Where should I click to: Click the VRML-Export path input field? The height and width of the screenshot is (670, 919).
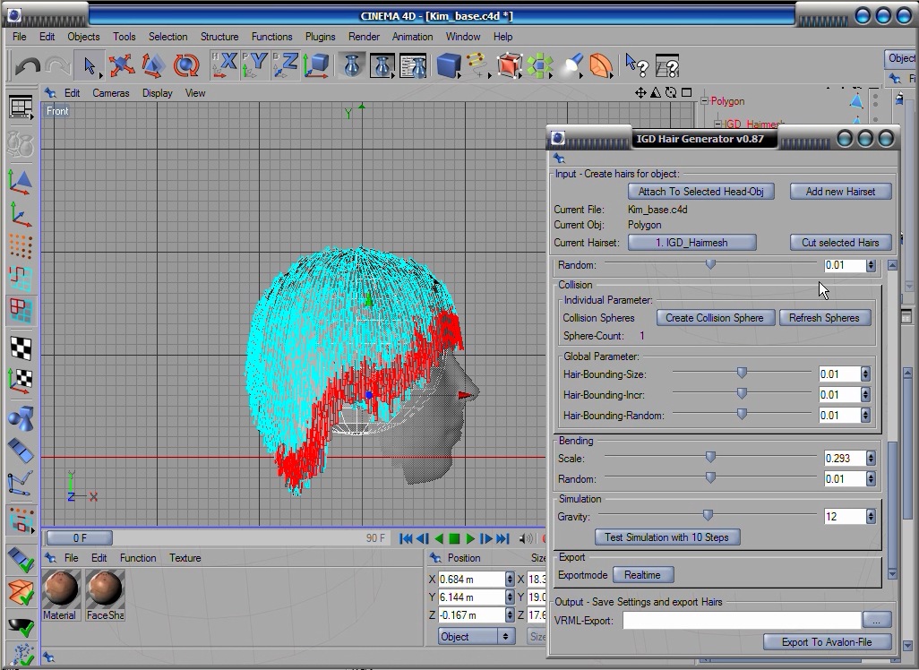tap(742, 621)
